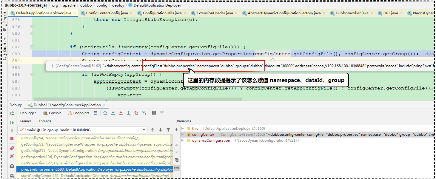Stop the debug session with red square
This screenshot has height=179, width=436.
tap(12, 138)
